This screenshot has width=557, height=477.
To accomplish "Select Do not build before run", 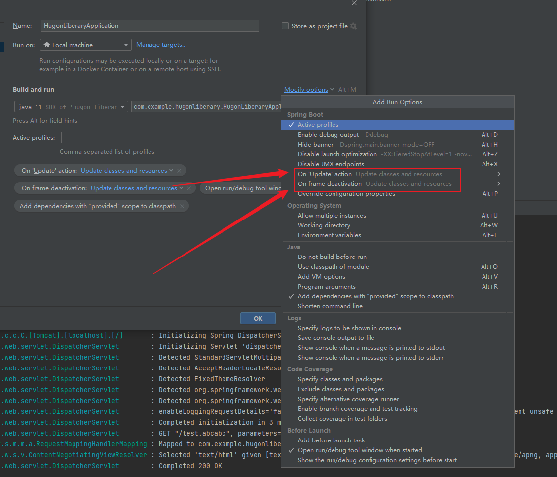I will (x=398, y=257).
